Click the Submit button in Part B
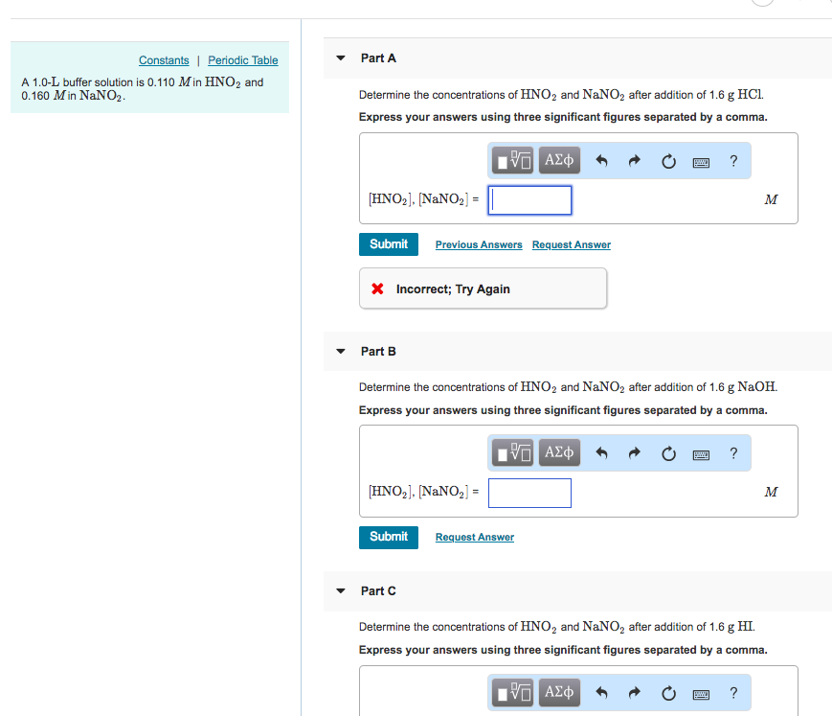The width and height of the screenshot is (832, 716). tap(388, 537)
